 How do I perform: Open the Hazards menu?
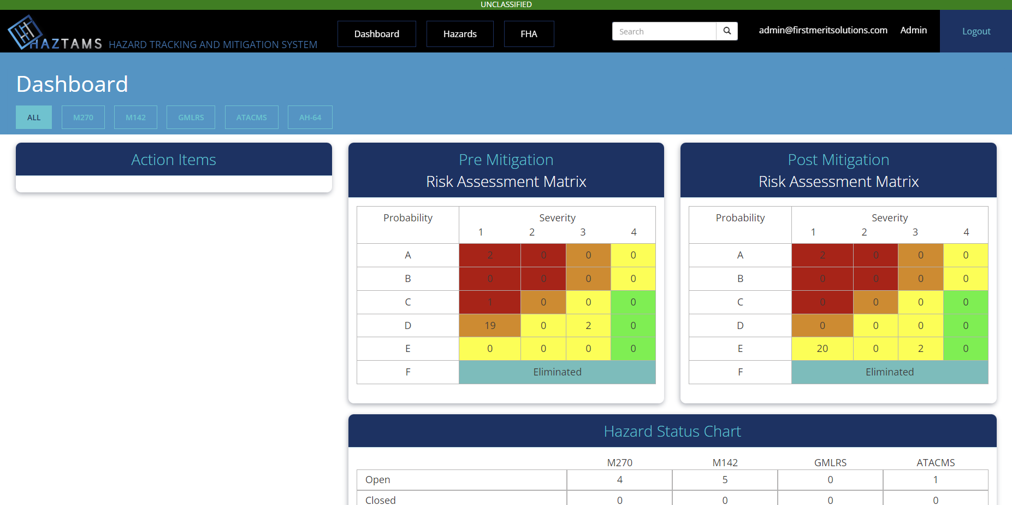[x=460, y=34]
